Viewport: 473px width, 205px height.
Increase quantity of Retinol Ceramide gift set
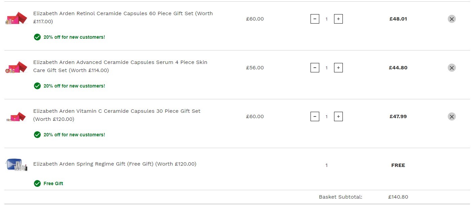pyautogui.click(x=338, y=19)
